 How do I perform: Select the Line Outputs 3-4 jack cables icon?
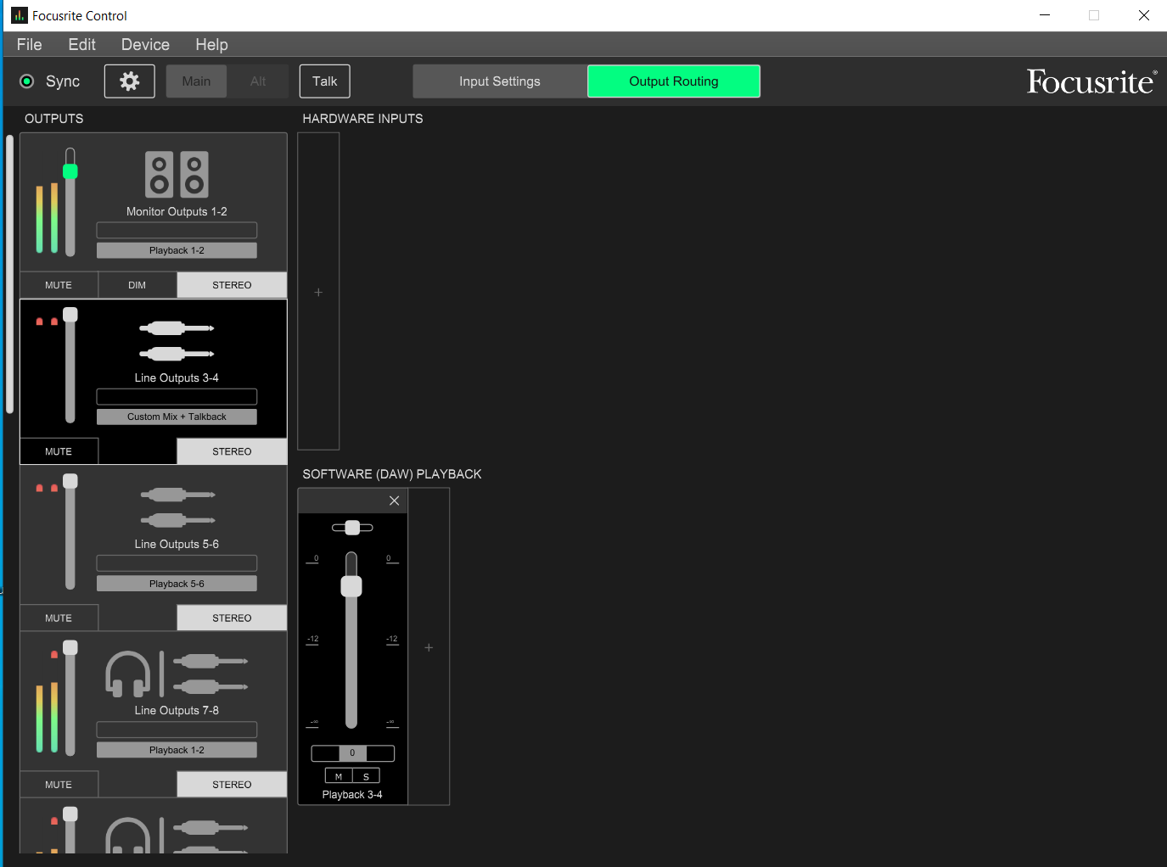[x=177, y=340]
